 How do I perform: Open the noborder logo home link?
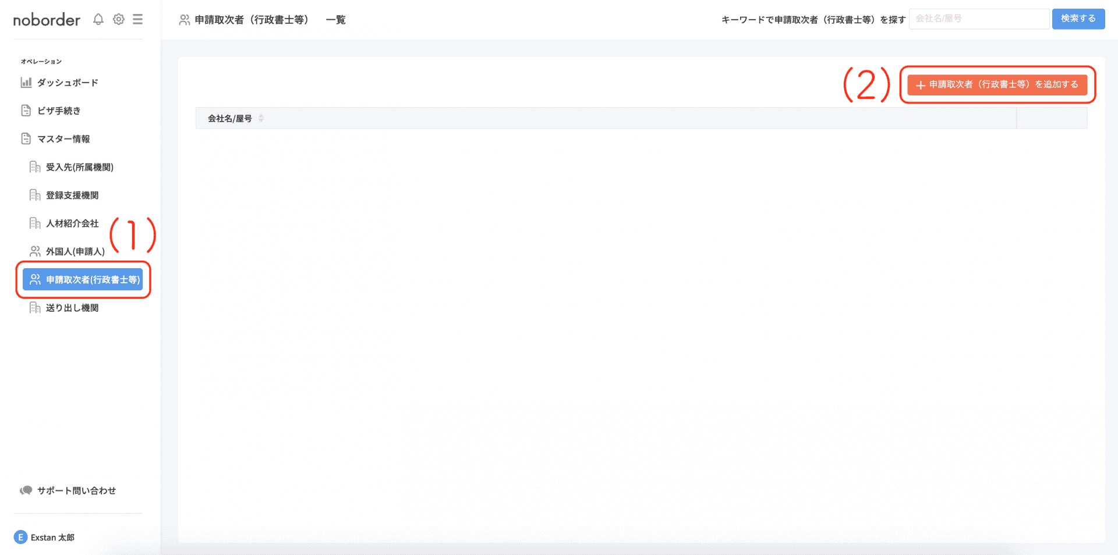pyautogui.click(x=47, y=19)
